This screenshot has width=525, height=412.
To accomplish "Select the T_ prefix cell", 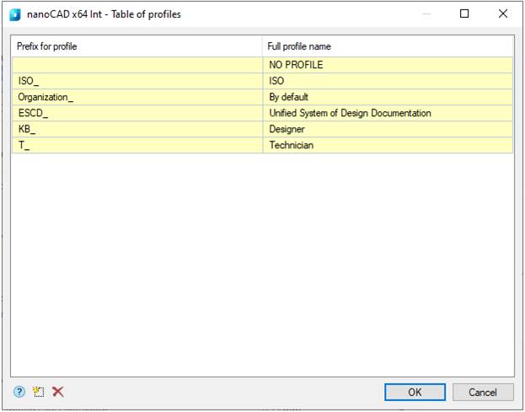I will 137,145.
